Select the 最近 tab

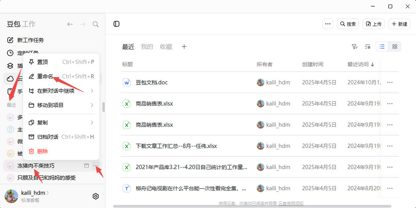[128, 47]
